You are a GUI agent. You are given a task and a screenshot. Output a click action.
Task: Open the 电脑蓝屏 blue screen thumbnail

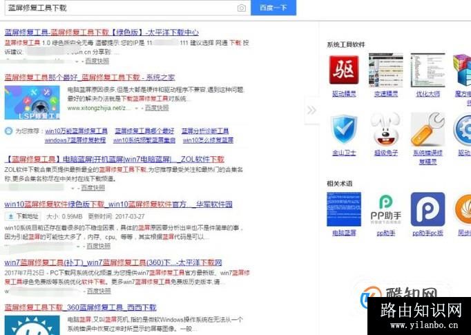(x=344, y=209)
